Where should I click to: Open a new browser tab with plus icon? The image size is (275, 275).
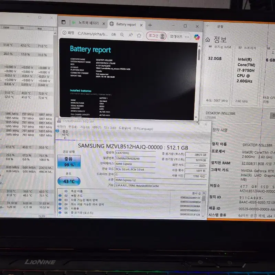point(150,25)
